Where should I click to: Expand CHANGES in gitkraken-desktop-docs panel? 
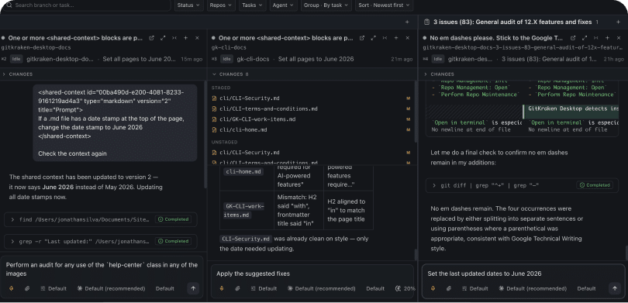18,74
